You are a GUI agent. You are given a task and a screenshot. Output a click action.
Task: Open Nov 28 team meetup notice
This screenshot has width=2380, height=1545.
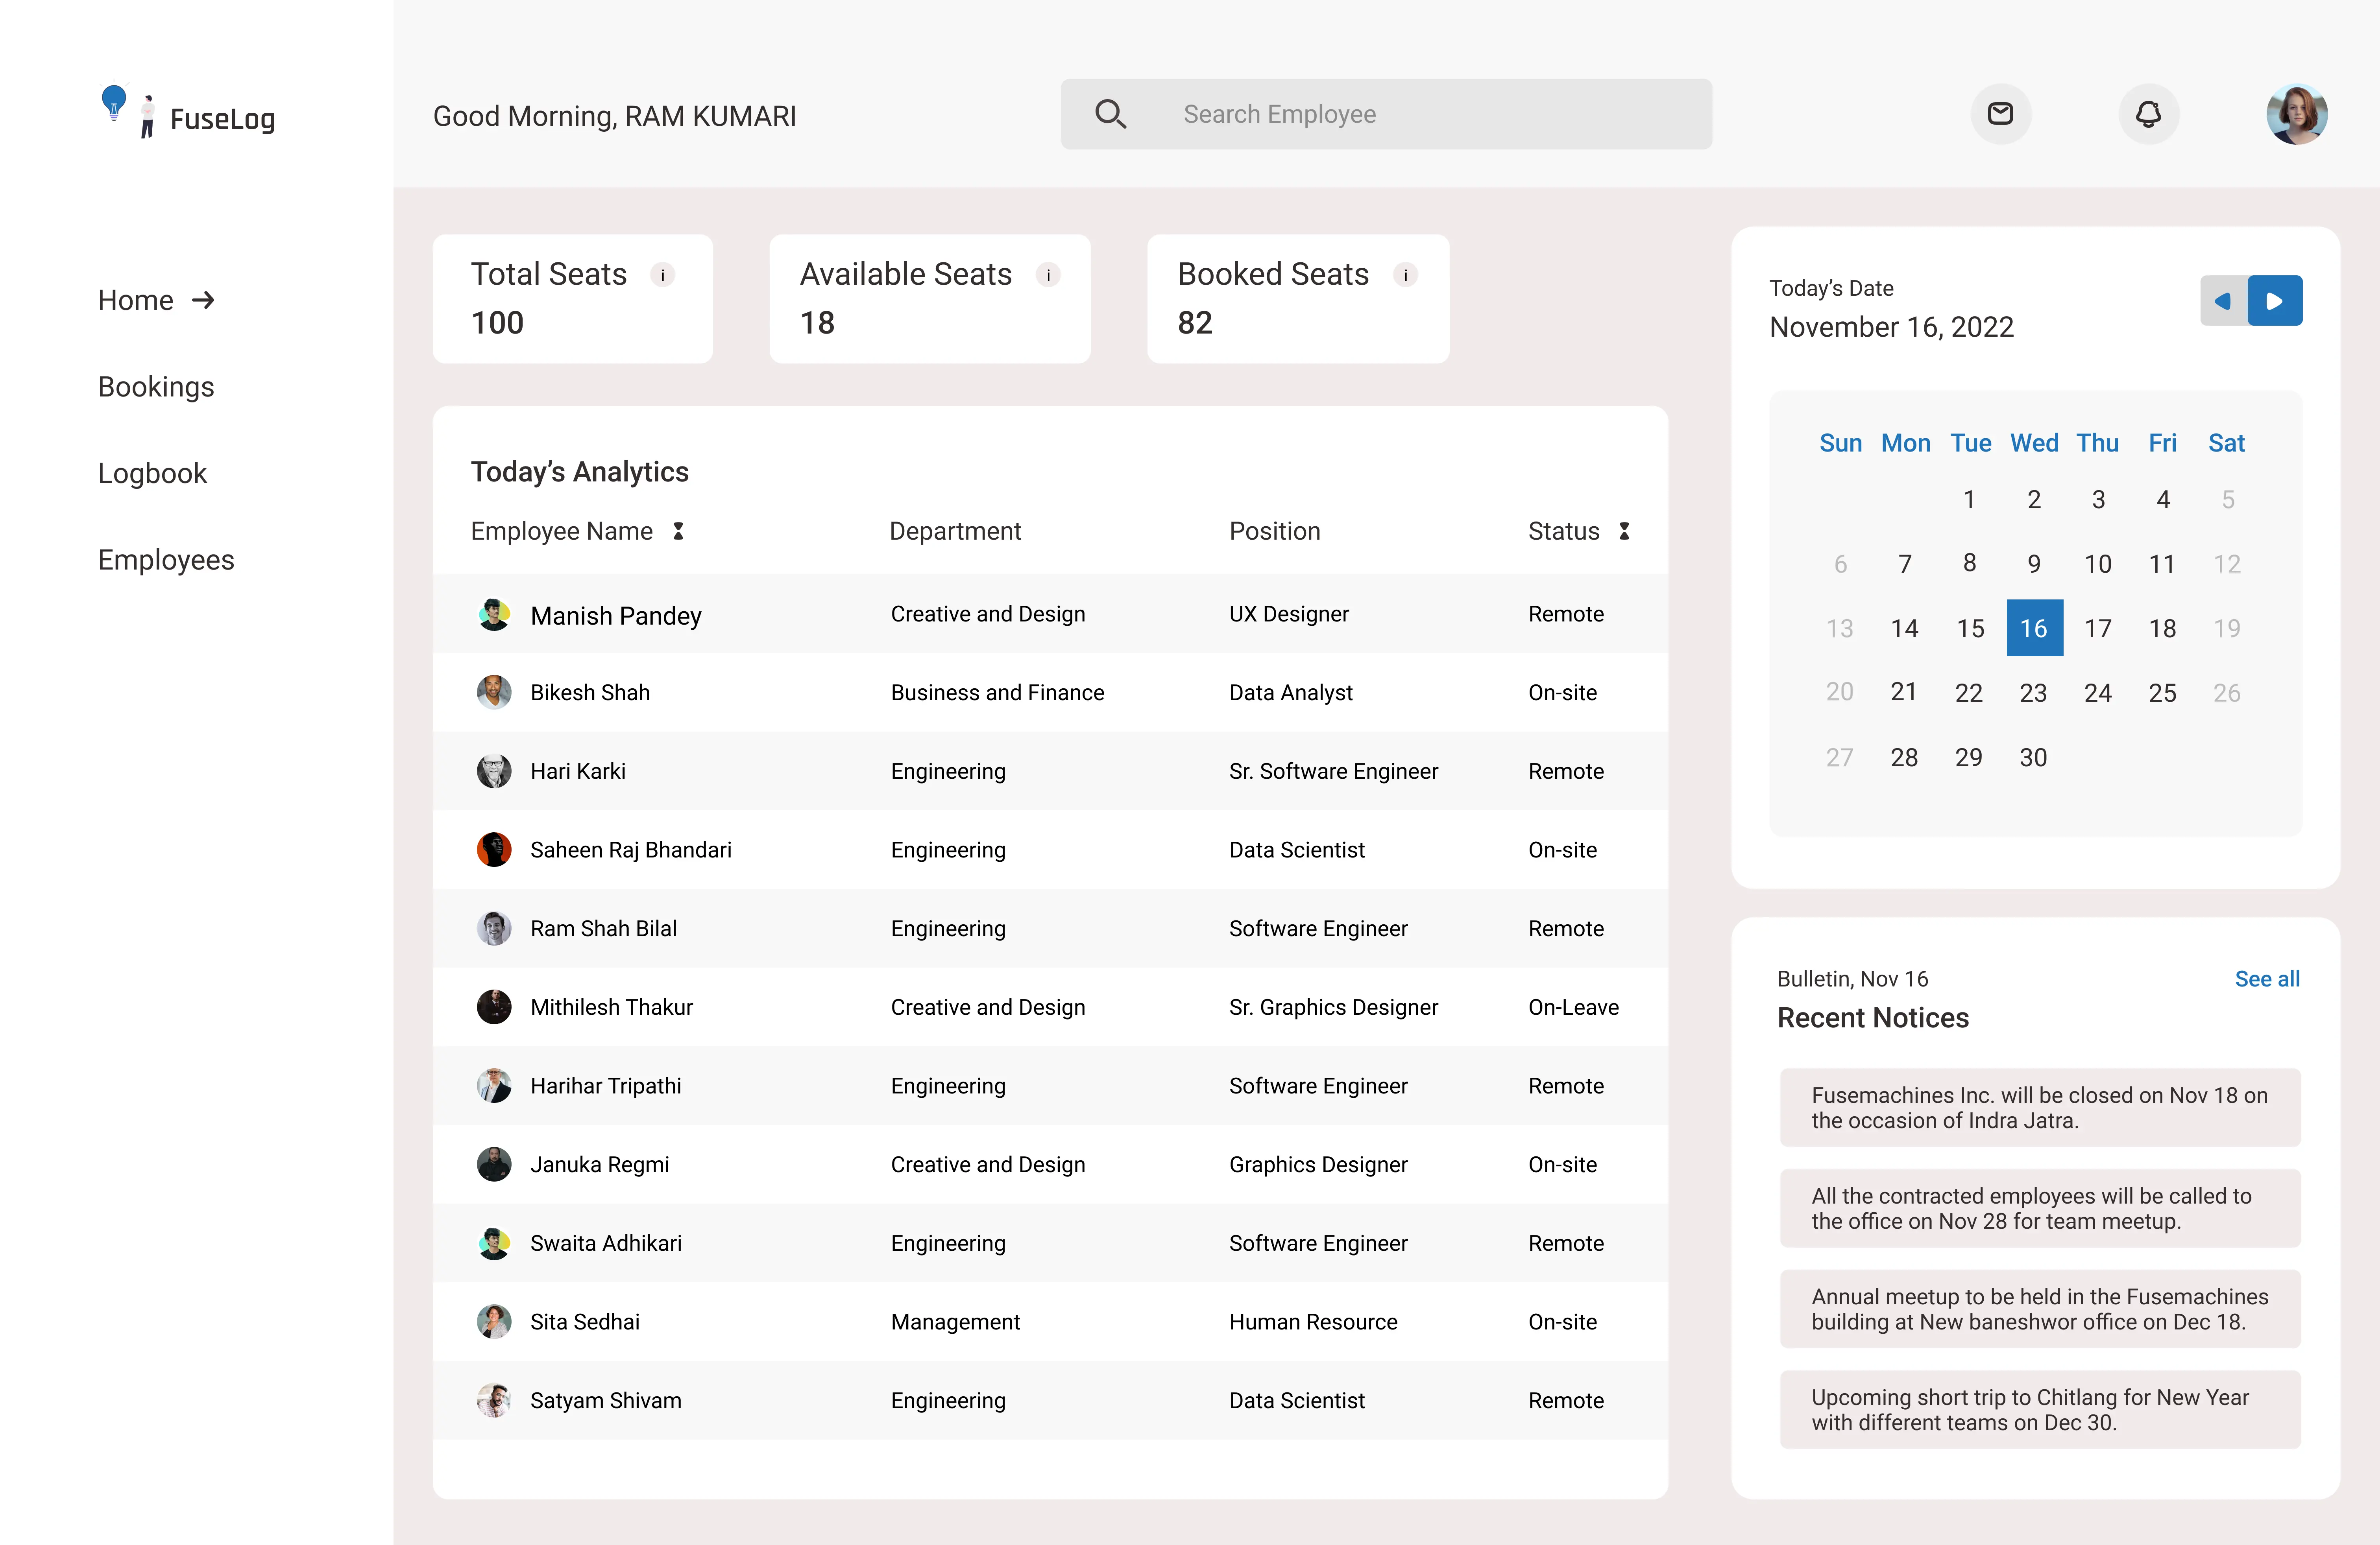2040,1209
